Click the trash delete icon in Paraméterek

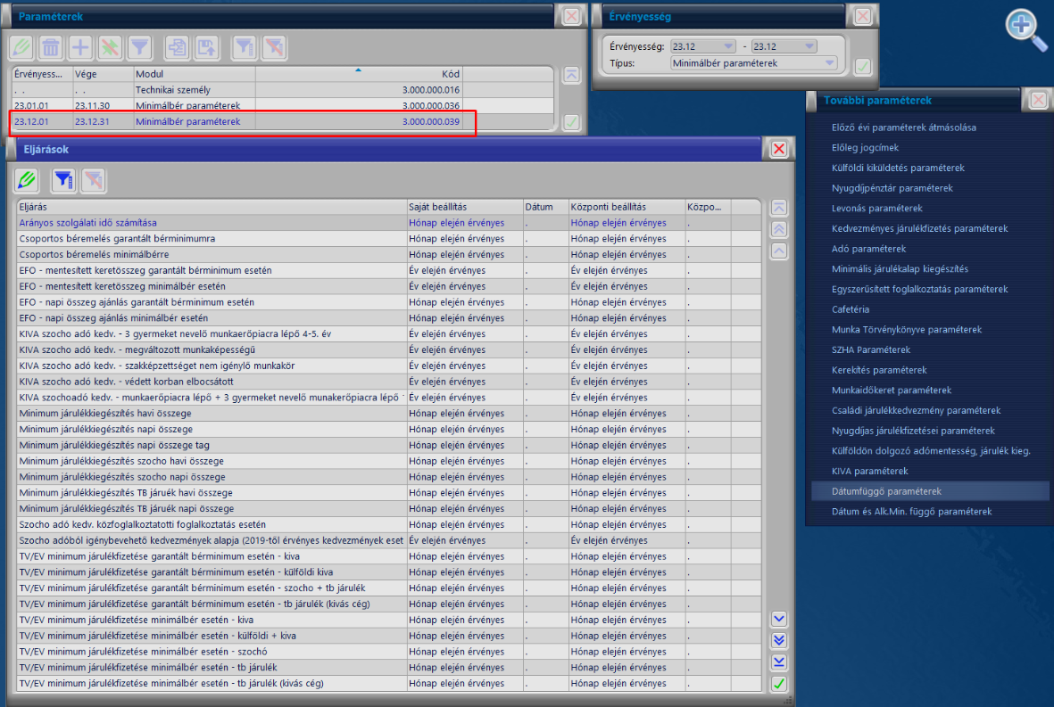point(50,47)
